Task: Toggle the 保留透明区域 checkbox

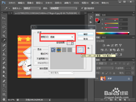Action: click(36, 63)
